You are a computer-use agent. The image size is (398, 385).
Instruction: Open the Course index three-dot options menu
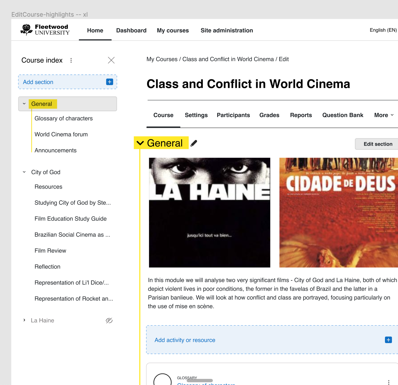pyautogui.click(x=71, y=60)
